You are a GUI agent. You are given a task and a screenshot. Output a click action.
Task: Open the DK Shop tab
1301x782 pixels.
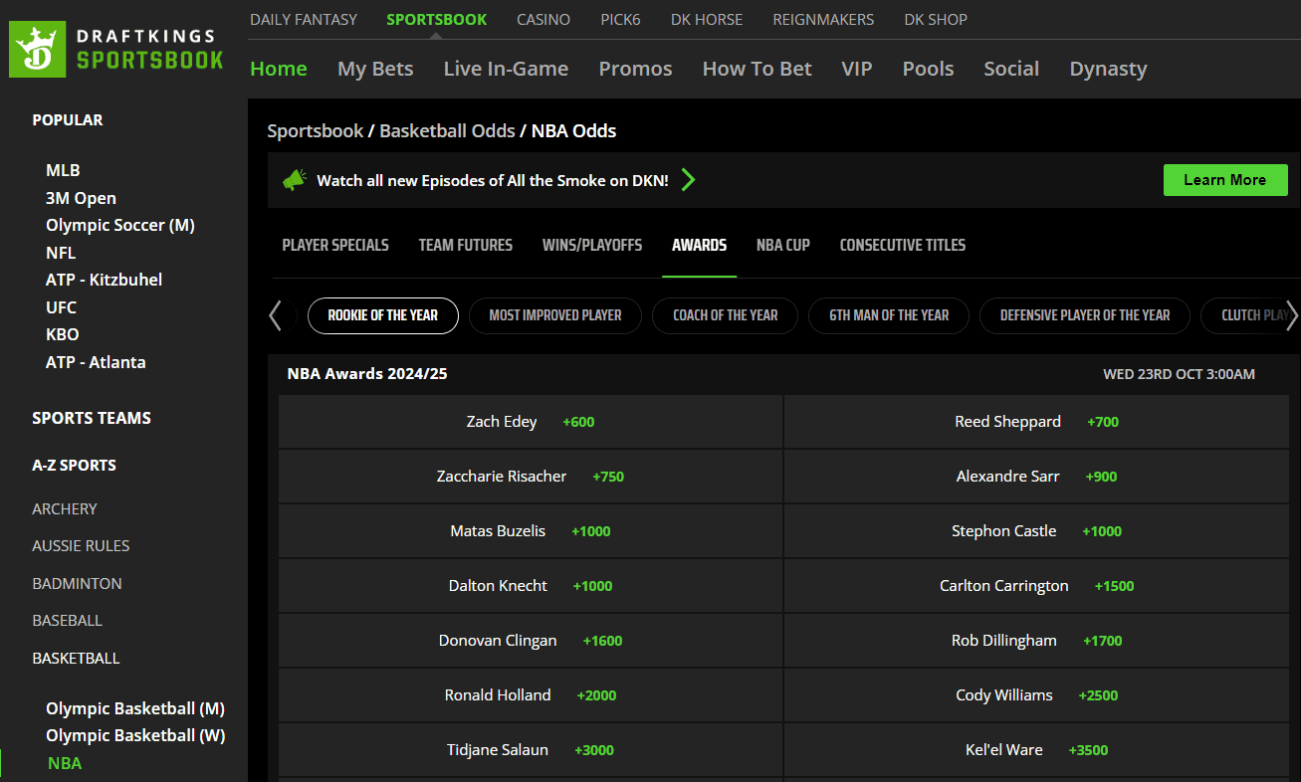(x=936, y=19)
